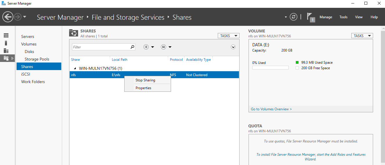
Task: Sort by the Local Path column header
Action: tap(120, 59)
